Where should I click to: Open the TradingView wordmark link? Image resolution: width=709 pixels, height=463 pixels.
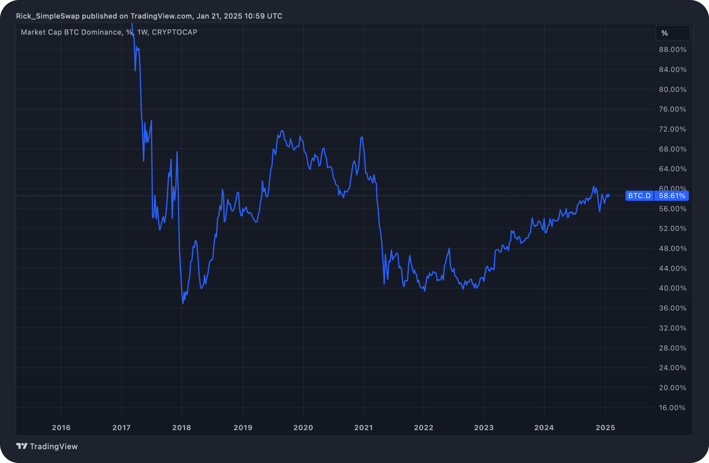click(x=54, y=446)
